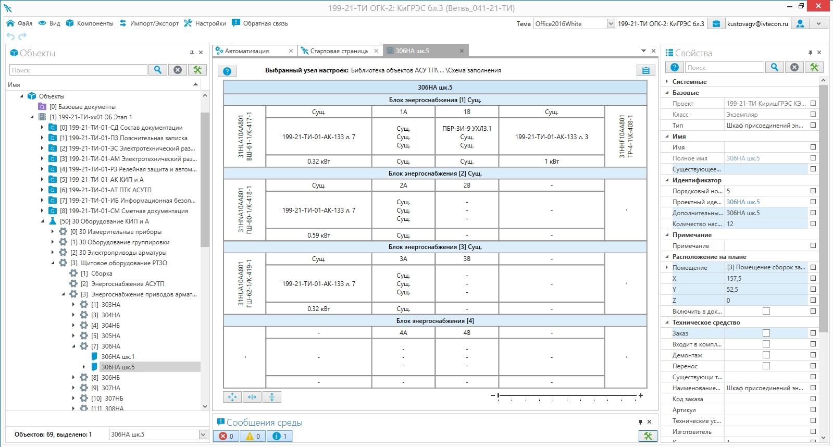Open Настройки in top menu
833x447 pixels.
click(205, 23)
